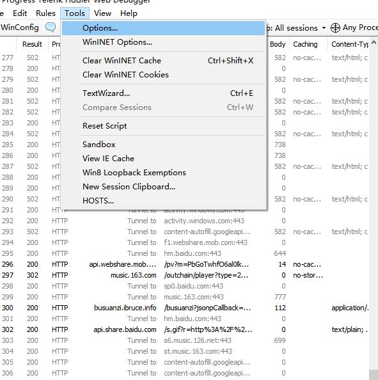Select session number 292 row
378x380 pixels.
tap(184, 221)
